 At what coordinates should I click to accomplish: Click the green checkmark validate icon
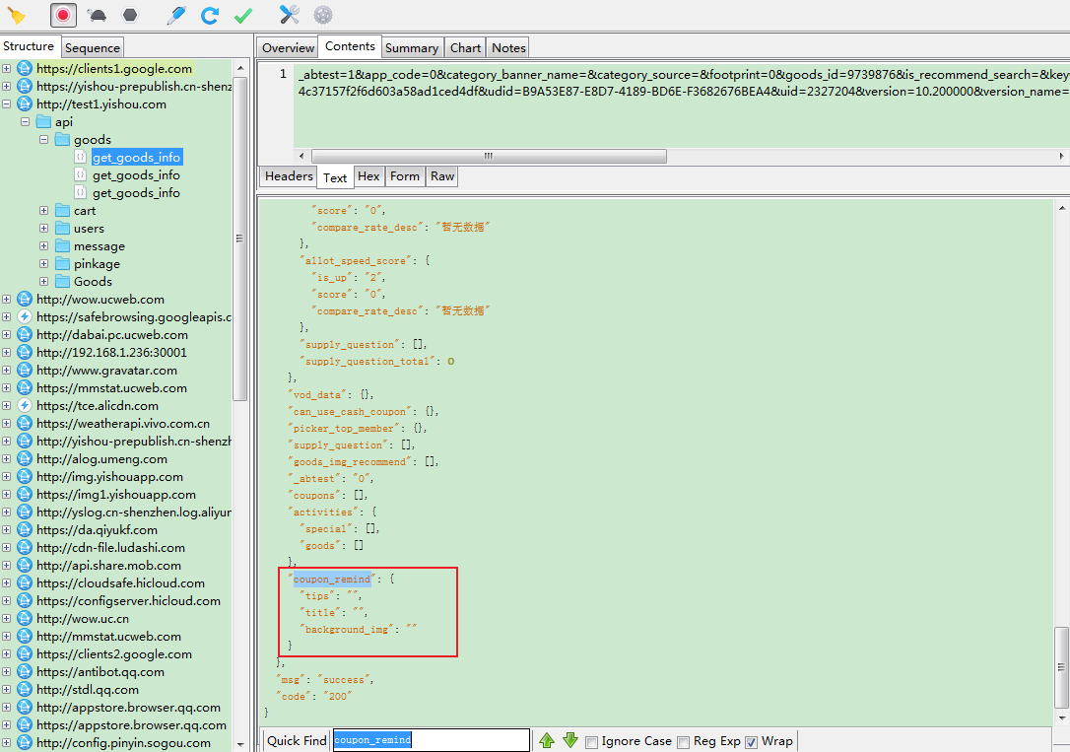click(x=243, y=15)
